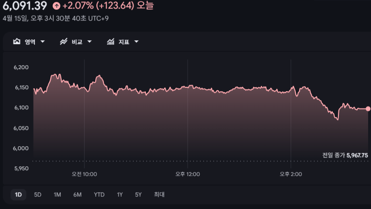Viewport: 371px width, 209px height.
Task: Choose the 6M time range
Action: 78,195
